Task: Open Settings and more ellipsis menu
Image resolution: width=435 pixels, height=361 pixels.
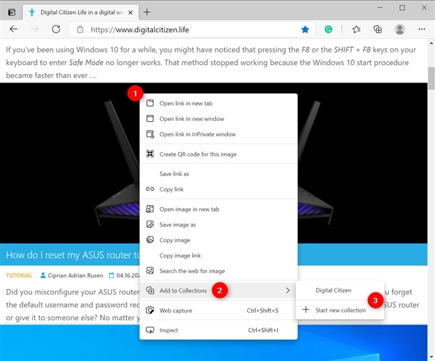Action: click(x=422, y=29)
